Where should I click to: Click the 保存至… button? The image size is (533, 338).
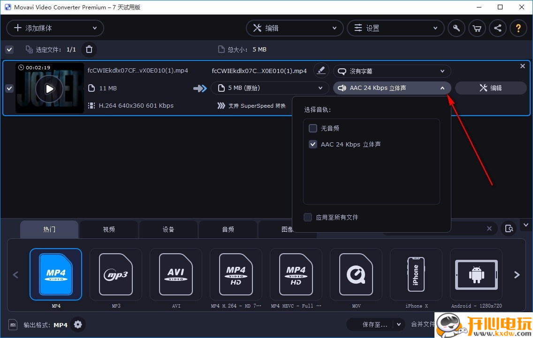tap(375, 324)
